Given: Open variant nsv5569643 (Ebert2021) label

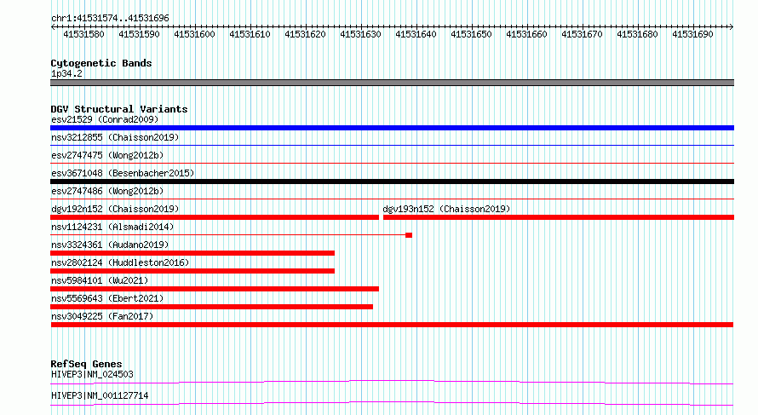Looking at the screenshot, I should coord(107,298).
